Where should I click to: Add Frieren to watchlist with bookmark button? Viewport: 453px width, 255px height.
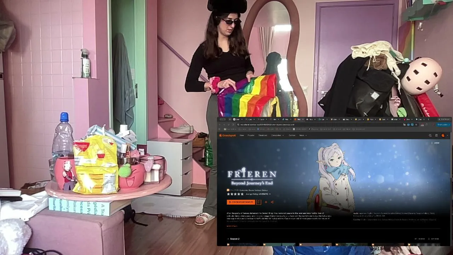[x=259, y=202]
